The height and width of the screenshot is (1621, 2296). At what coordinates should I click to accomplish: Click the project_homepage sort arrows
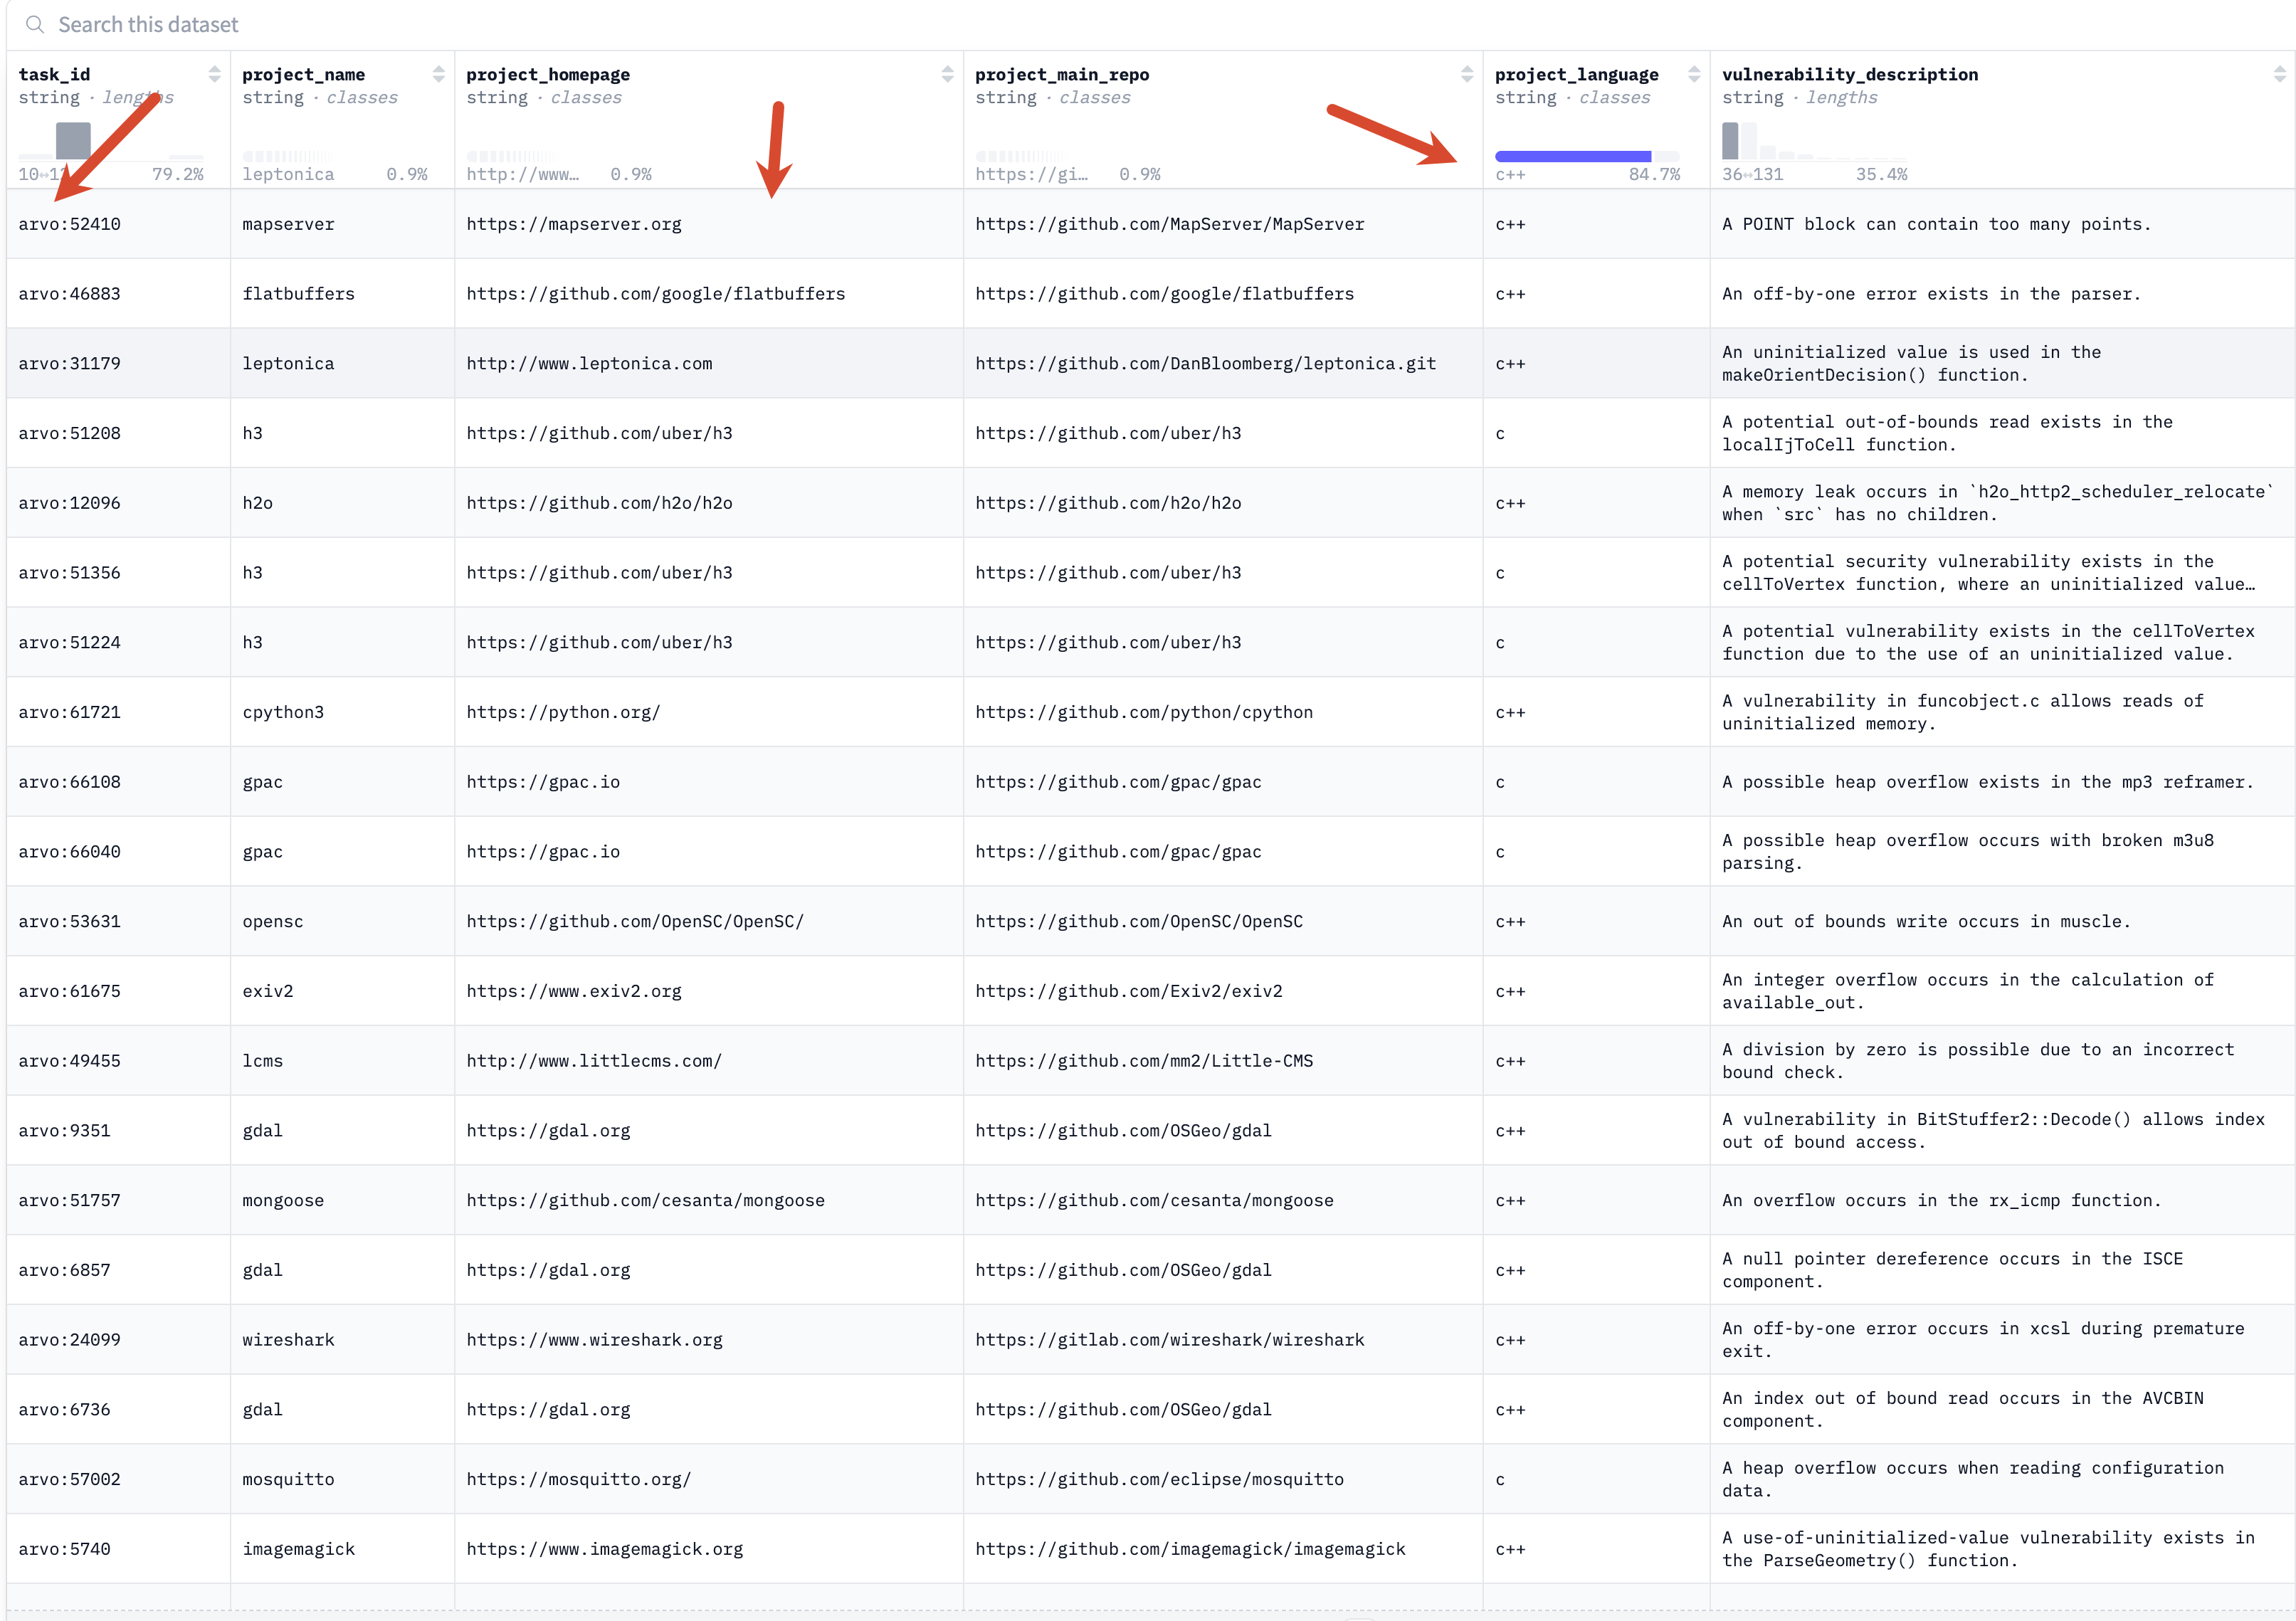point(947,74)
